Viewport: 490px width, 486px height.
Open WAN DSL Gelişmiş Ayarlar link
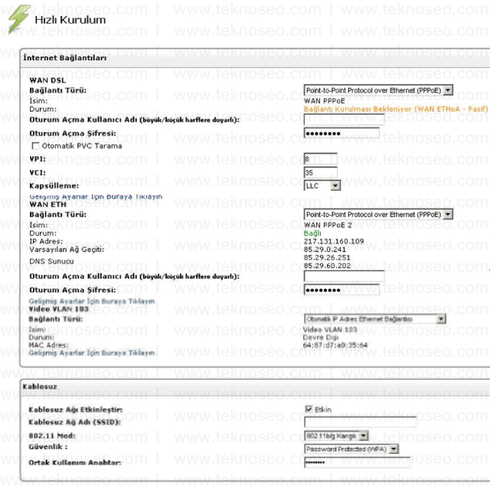click(x=96, y=197)
